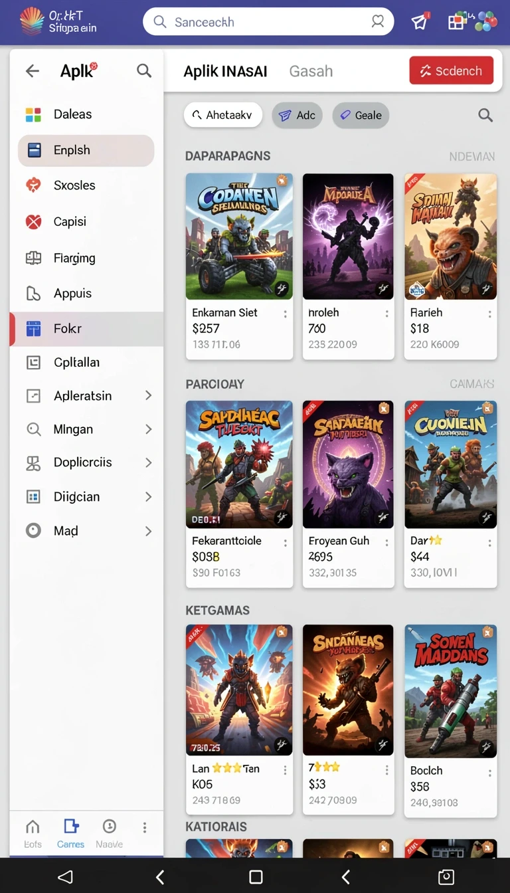Click the app logo in header
The width and height of the screenshot is (510, 893).
[32, 21]
